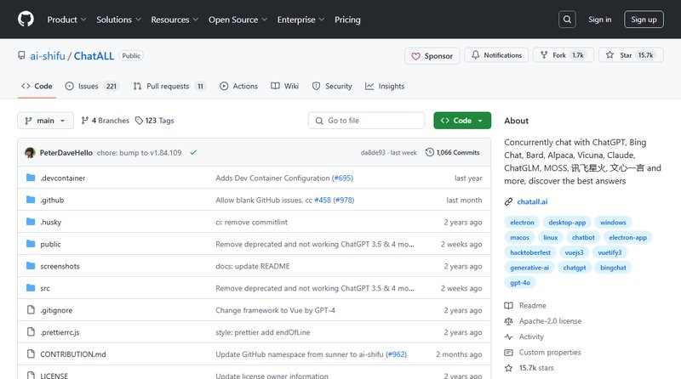Click PeterDaveHello's avatar image

[x=31, y=153]
